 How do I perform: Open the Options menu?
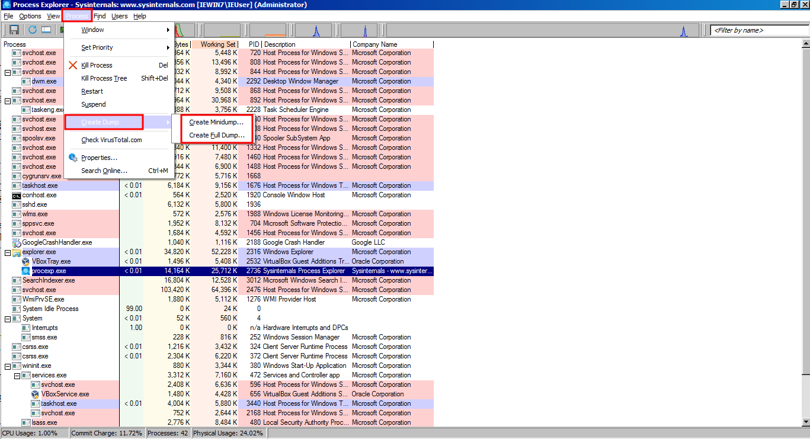30,16
